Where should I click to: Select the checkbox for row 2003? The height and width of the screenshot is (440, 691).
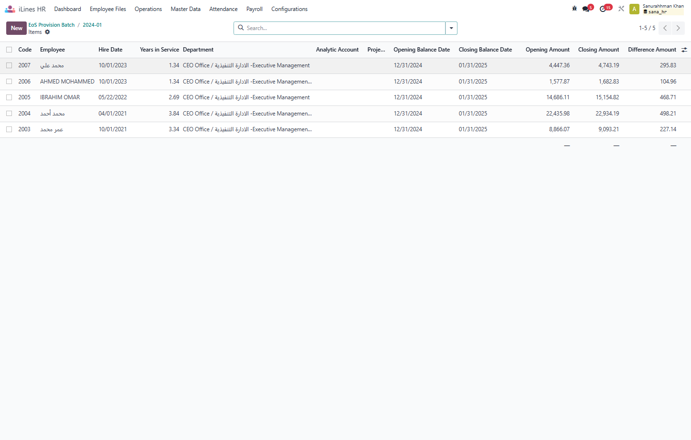[x=9, y=129]
